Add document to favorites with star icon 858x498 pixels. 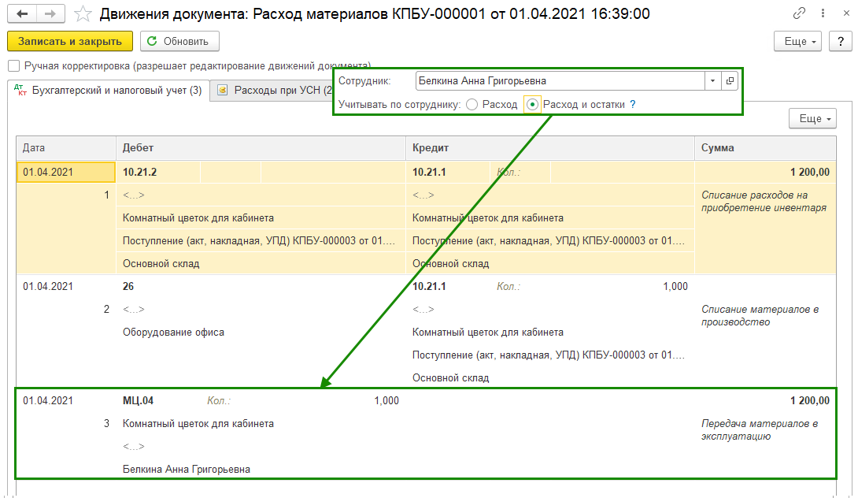[83, 14]
